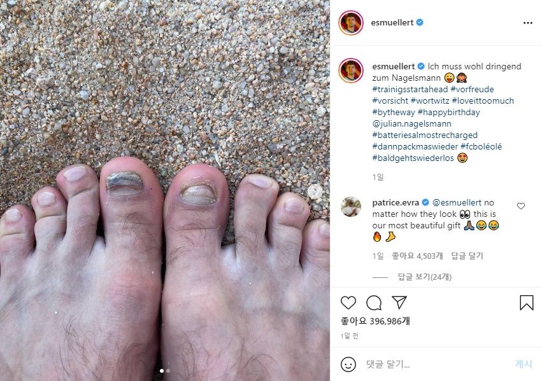Open patrice.evra's profile avatar

[351, 206]
